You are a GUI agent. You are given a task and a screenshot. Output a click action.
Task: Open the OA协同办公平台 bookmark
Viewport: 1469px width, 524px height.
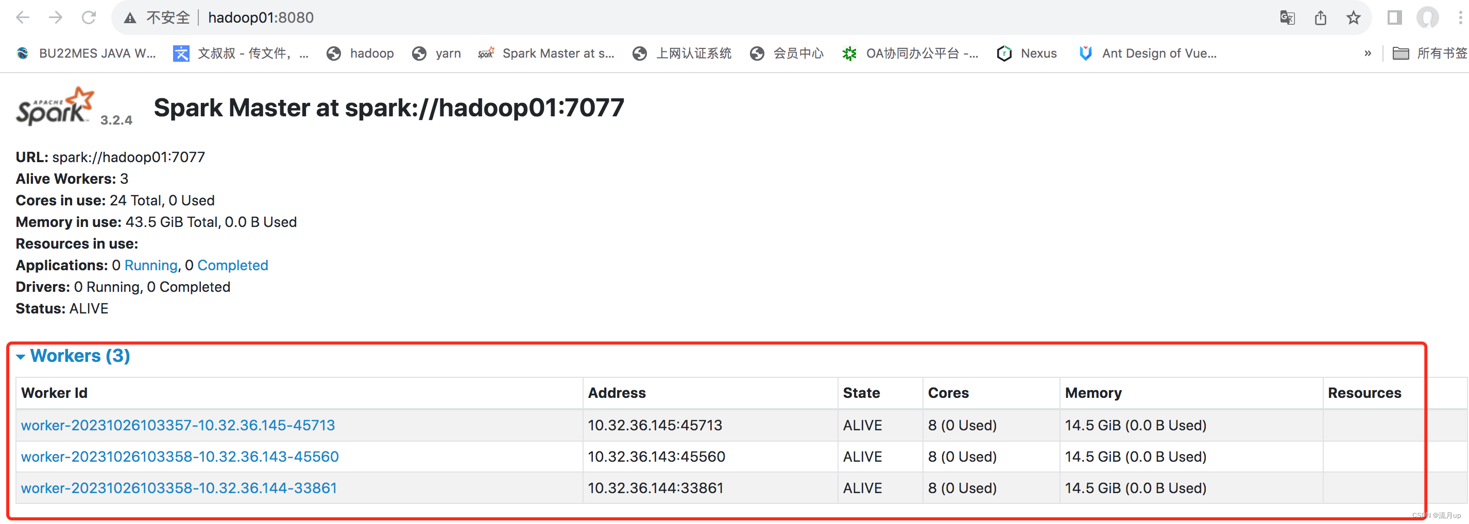(910, 54)
